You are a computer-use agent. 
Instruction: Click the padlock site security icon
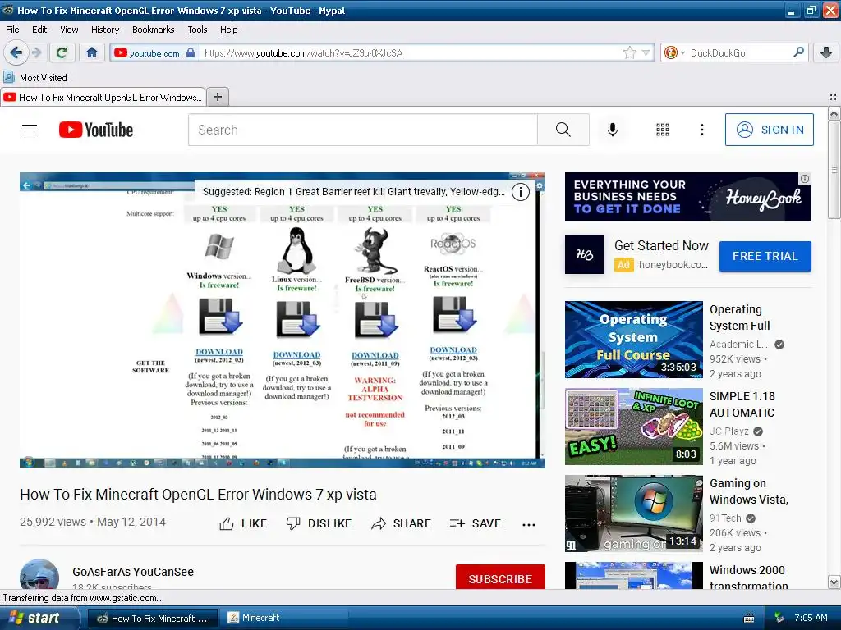(x=191, y=52)
